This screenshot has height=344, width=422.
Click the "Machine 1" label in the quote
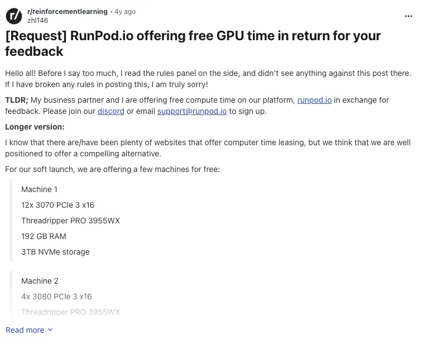click(x=39, y=189)
